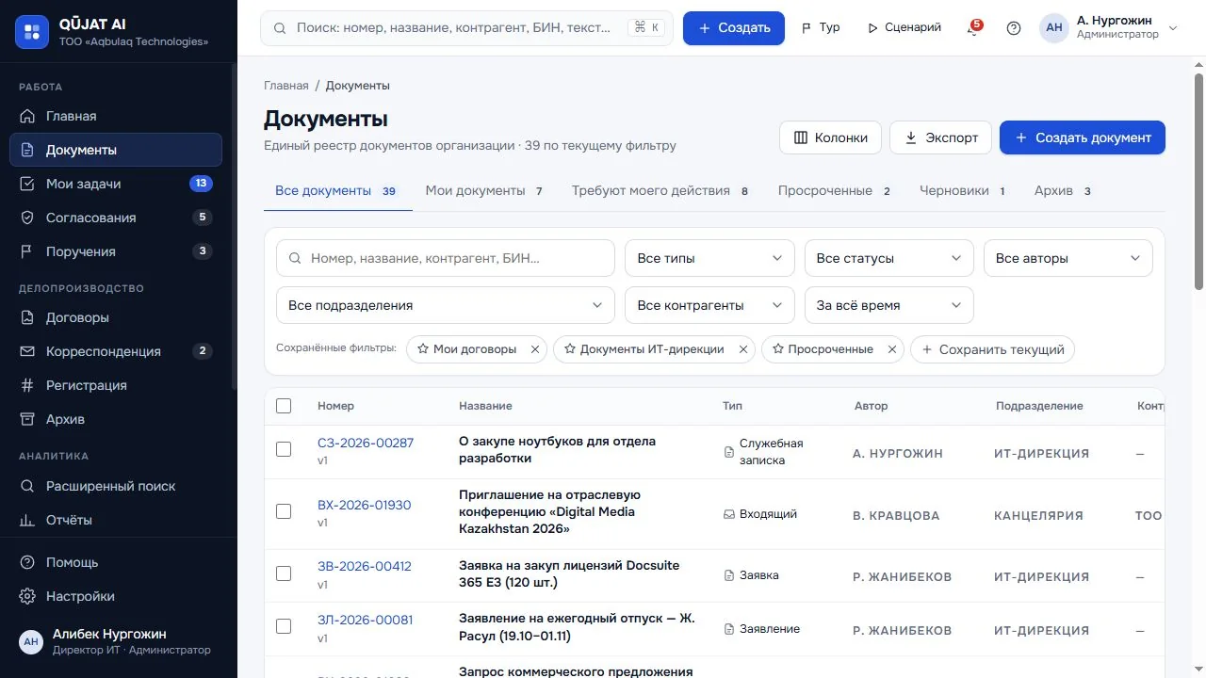Open Мои задачи in the sidebar
Viewport: 1206px width, 678px height.
[116, 184]
